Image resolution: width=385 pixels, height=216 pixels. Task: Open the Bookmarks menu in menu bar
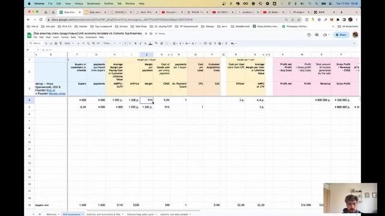[94, 4]
